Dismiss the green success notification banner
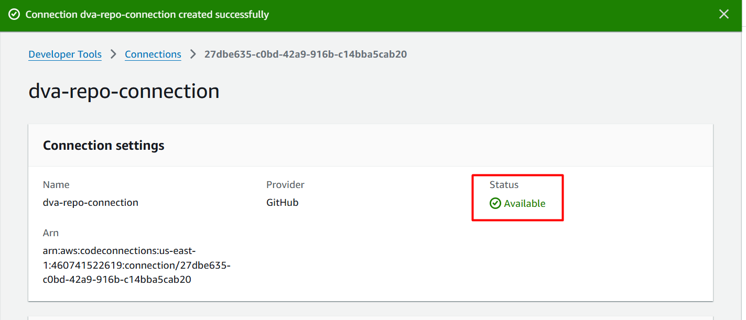This screenshot has width=746, height=320. coord(723,15)
